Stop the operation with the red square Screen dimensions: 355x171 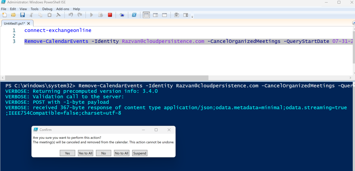[110, 15]
